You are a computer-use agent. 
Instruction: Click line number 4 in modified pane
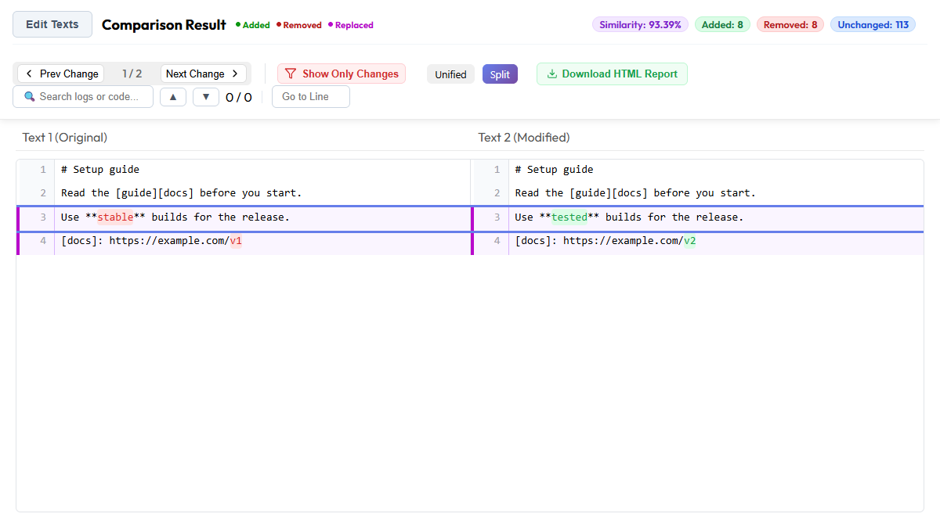497,241
